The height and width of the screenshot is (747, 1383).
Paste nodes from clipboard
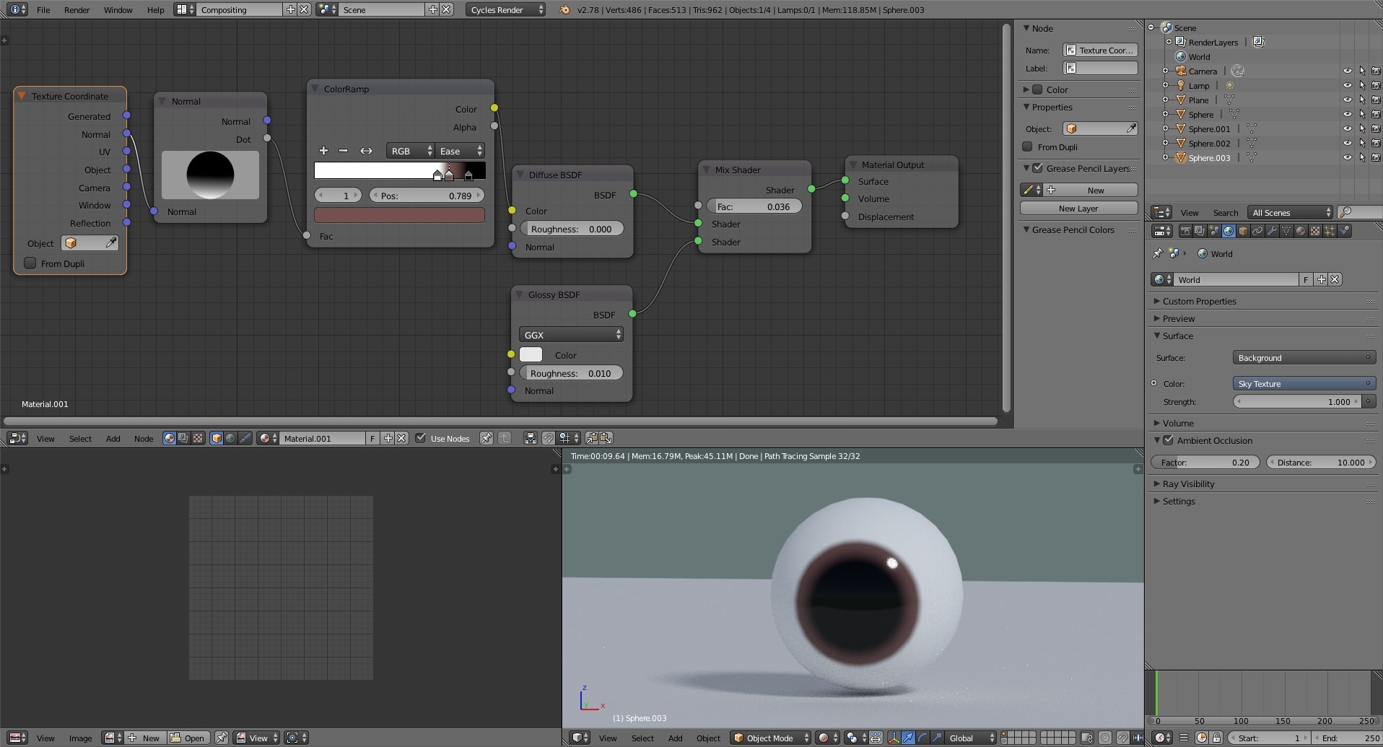[606, 438]
